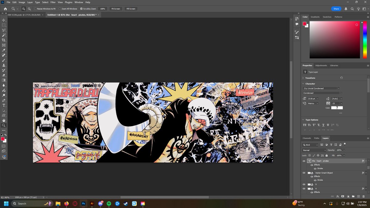Delete layer with the trash icon
Image resolution: width=370 pixels, height=208 pixels.
click(364, 196)
